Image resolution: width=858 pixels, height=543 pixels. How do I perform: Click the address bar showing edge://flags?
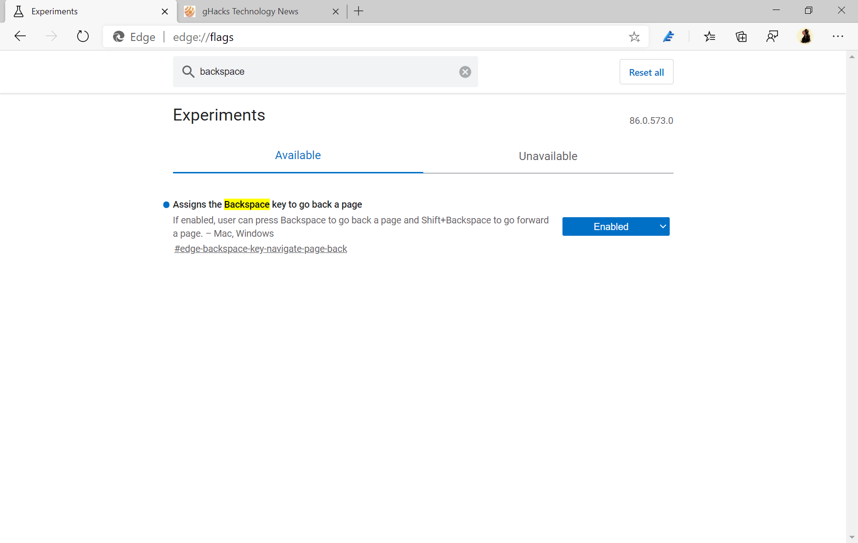click(x=376, y=37)
